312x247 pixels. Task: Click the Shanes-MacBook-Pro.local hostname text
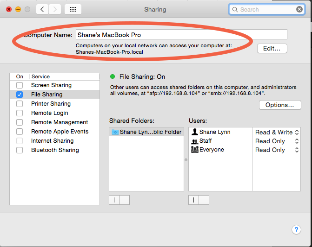[109, 52]
